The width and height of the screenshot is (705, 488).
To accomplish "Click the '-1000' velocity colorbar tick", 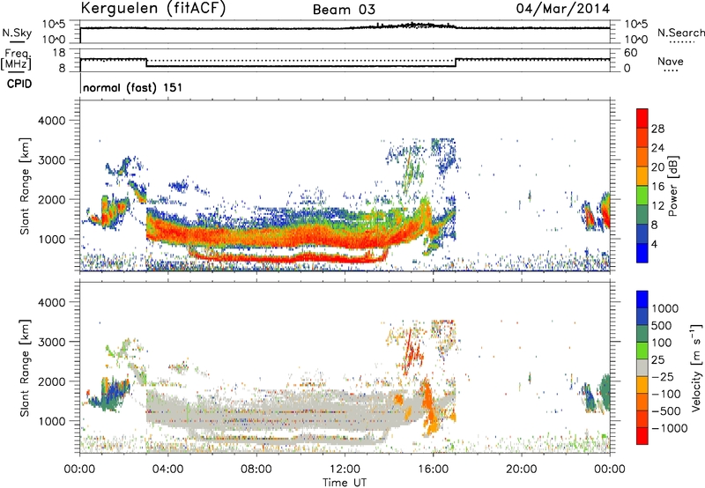I will 670,428.
